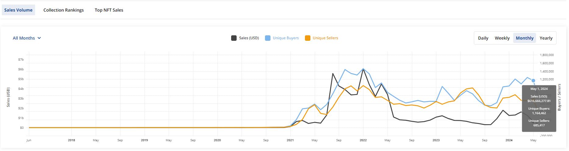
Task: Select the Monthly interval button
Action: point(524,38)
